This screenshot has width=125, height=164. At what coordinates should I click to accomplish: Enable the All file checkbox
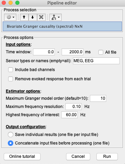click(x=101, y=52)
